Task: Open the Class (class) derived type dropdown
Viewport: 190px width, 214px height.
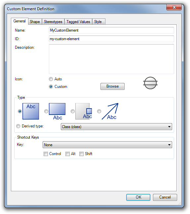Action: pyautogui.click(x=116, y=127)
